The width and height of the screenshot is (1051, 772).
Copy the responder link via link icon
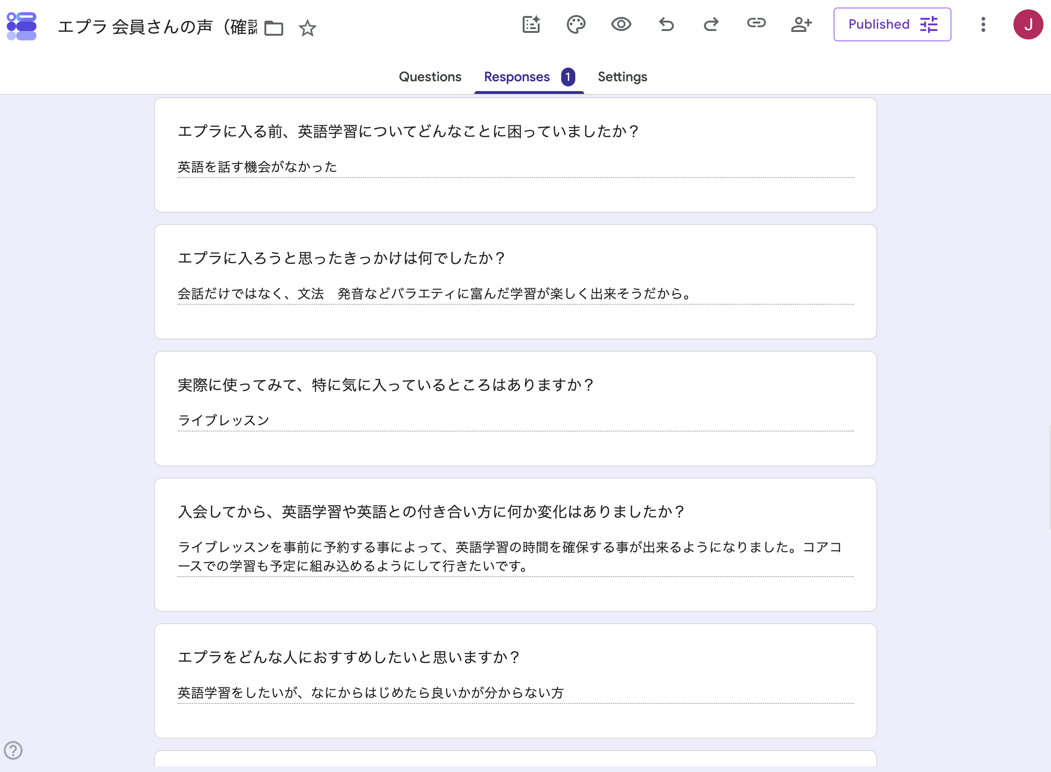(x=756, y=23)
